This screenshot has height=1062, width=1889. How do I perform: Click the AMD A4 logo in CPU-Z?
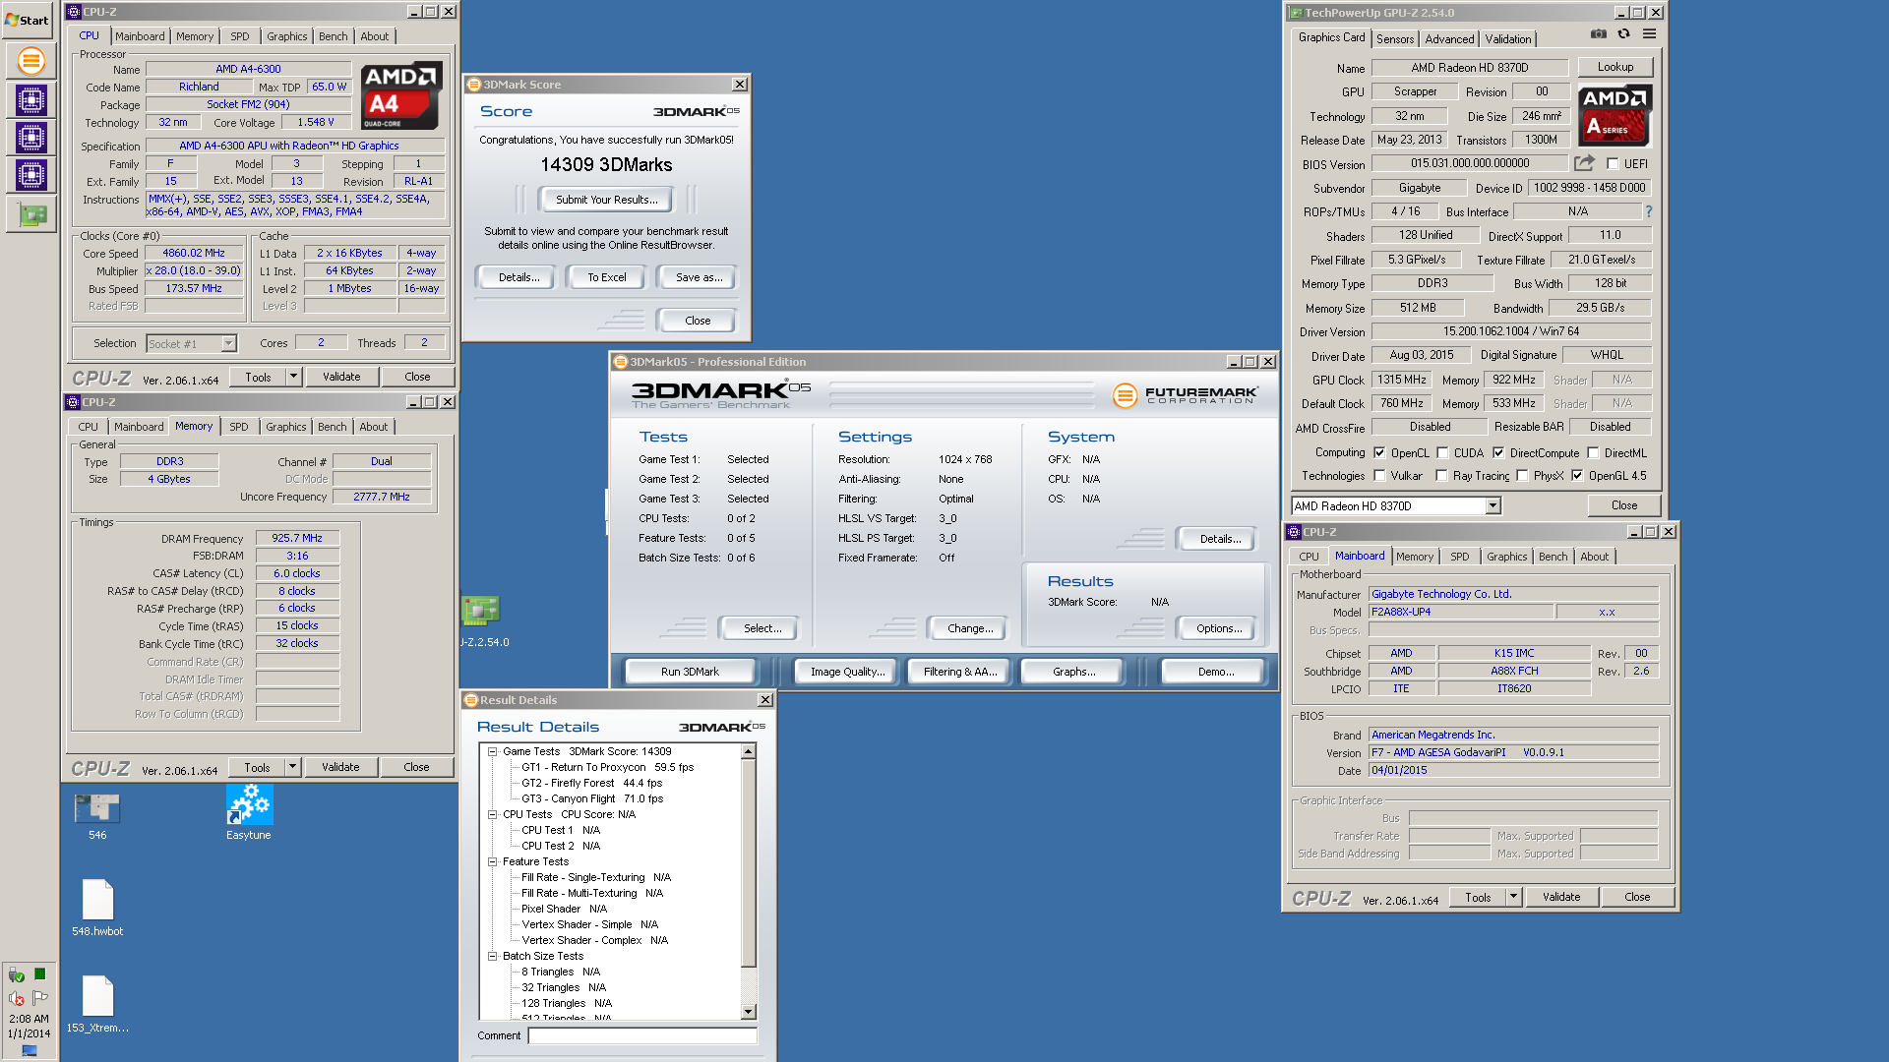coord(400,96)
